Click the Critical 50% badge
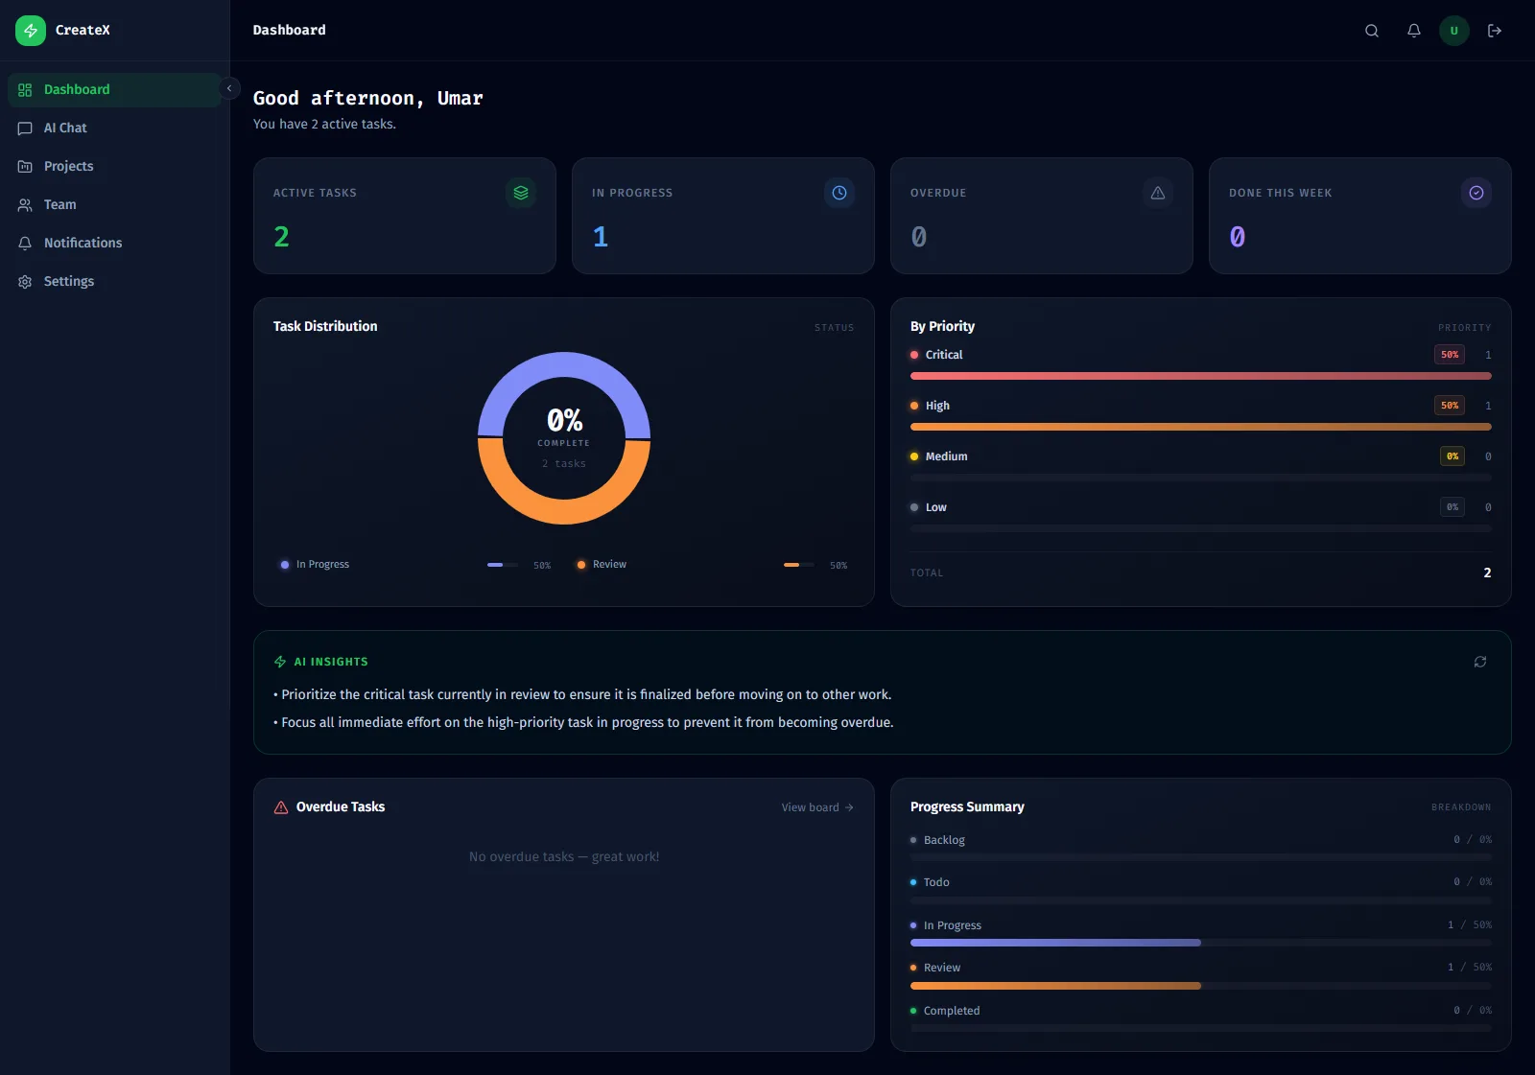Screen dimensions: 1535x1075 click(x=1450, y=355)
